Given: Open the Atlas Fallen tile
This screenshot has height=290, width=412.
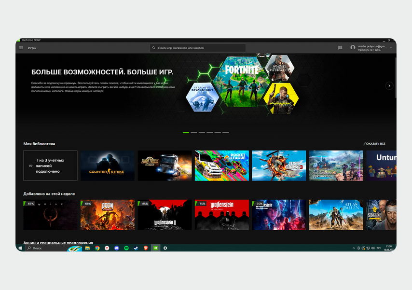Looking at the screenshot, I should click(x=336, y=215).
